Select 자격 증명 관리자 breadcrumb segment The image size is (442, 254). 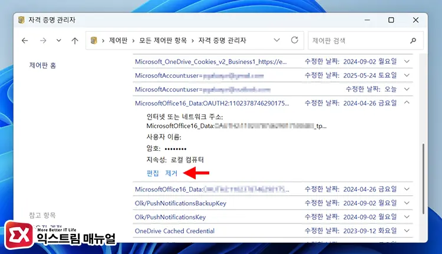tap(222, 41)
